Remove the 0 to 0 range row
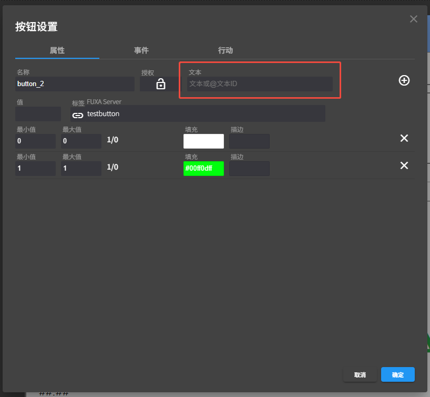The image size is (430, 397). click(x=404, y=138)
